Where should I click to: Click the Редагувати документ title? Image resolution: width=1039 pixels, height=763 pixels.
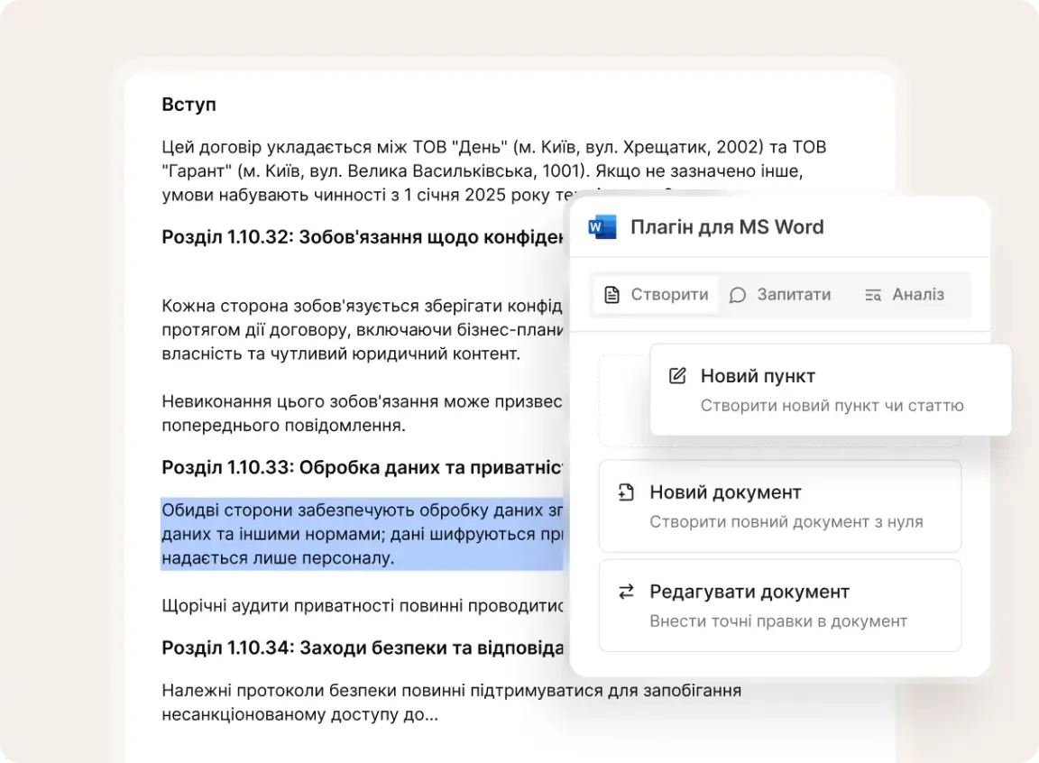[x=749, y=592]
